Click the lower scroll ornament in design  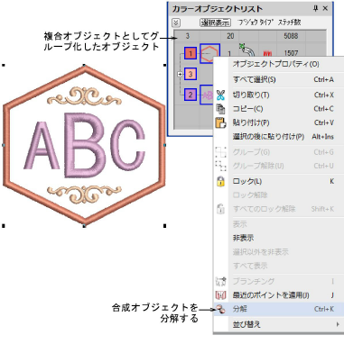(x=85, y=194)
